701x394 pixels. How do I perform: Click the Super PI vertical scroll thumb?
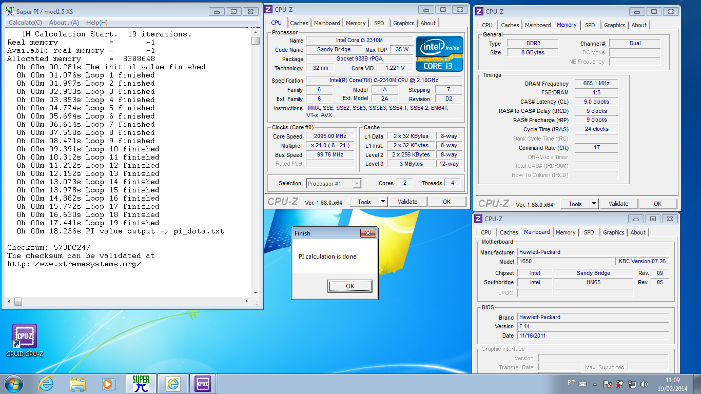pyautogui.click(x=256, y=41)
